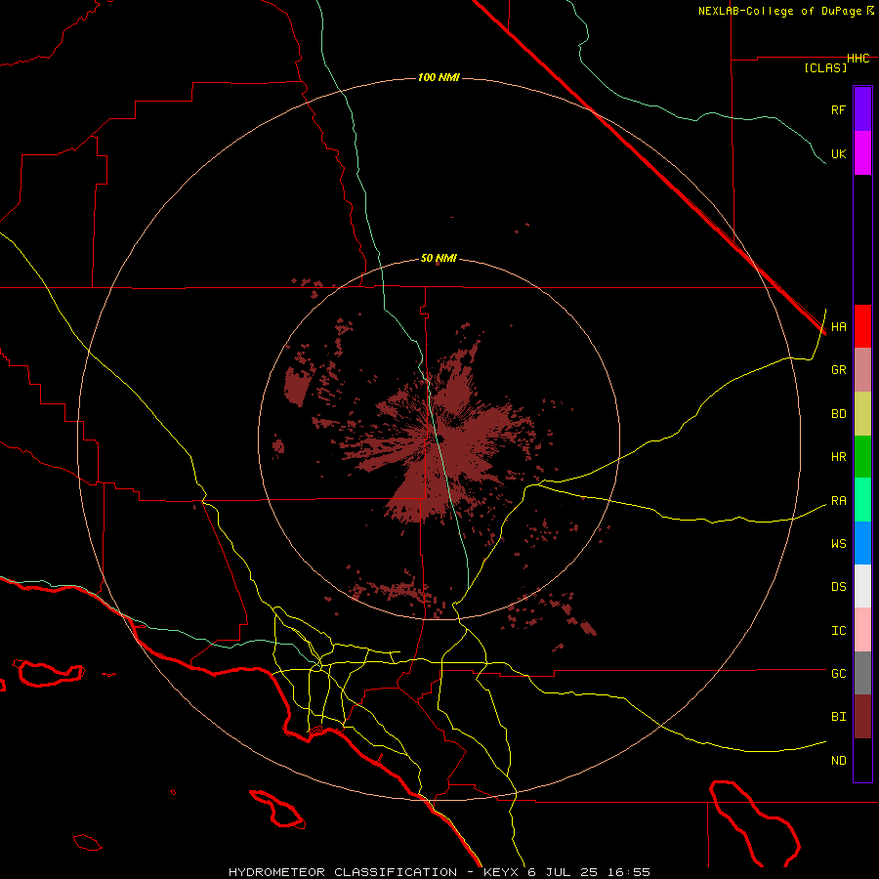879x879 pixels.
Task: Click the WS legend label
Action: point(838,544)
